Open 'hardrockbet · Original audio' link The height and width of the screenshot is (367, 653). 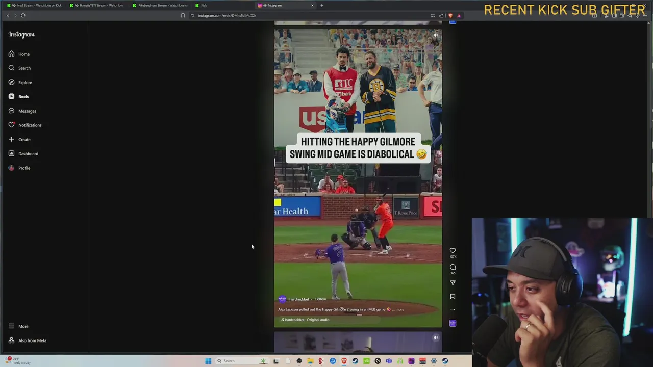click(307, 320)
